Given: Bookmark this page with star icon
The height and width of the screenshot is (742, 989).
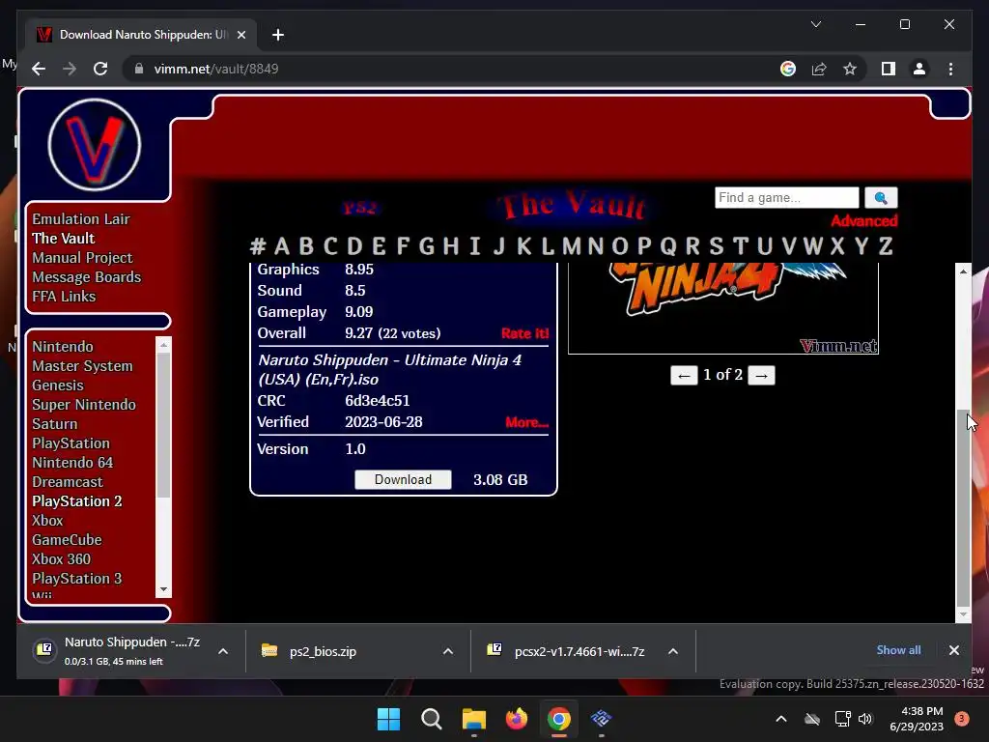Looking at the screenshot, I should pos(850,69).
